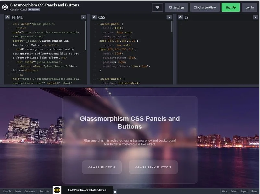Click the pen title 'Glassmorphism CSS Panels and Buttons'

pos(44,5)
